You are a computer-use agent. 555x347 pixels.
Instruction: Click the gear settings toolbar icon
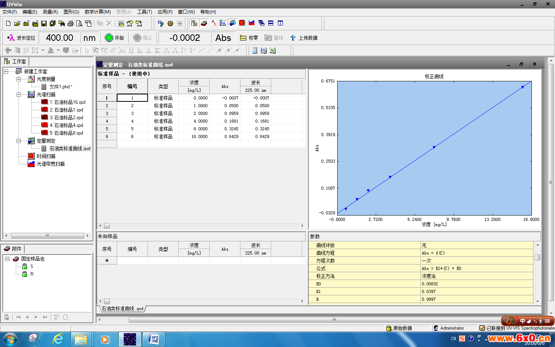click(x=170, y=24)
